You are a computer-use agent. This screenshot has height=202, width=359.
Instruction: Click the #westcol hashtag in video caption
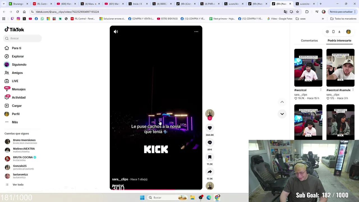click(118, 185)
